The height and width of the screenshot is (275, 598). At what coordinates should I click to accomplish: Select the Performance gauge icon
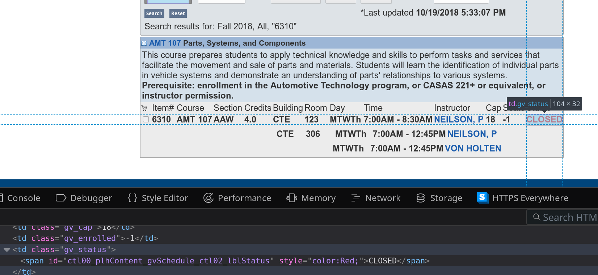(x=209, y=198)
